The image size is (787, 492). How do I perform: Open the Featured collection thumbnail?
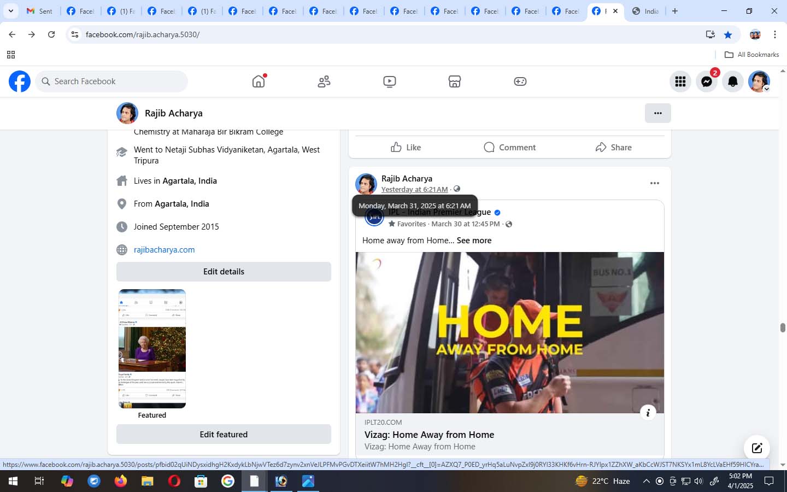tap(152, 349)
